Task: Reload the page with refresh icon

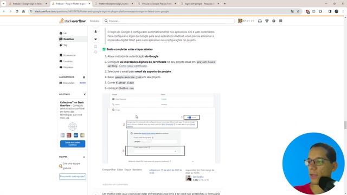Action: pyautogui.click(x=17, y=11)
